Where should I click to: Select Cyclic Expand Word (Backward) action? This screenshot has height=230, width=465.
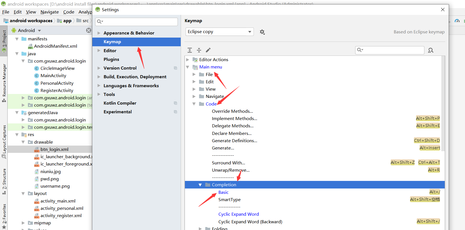point(250,222)
